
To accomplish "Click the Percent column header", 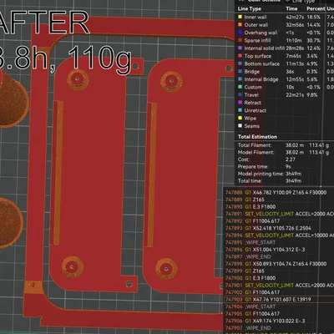I will click(316, 9).
